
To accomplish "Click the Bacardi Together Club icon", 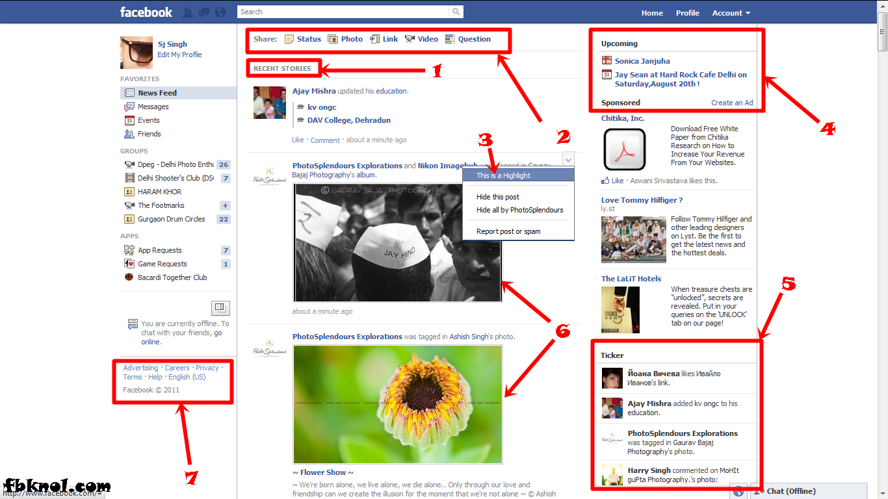I will click(129, 277).
